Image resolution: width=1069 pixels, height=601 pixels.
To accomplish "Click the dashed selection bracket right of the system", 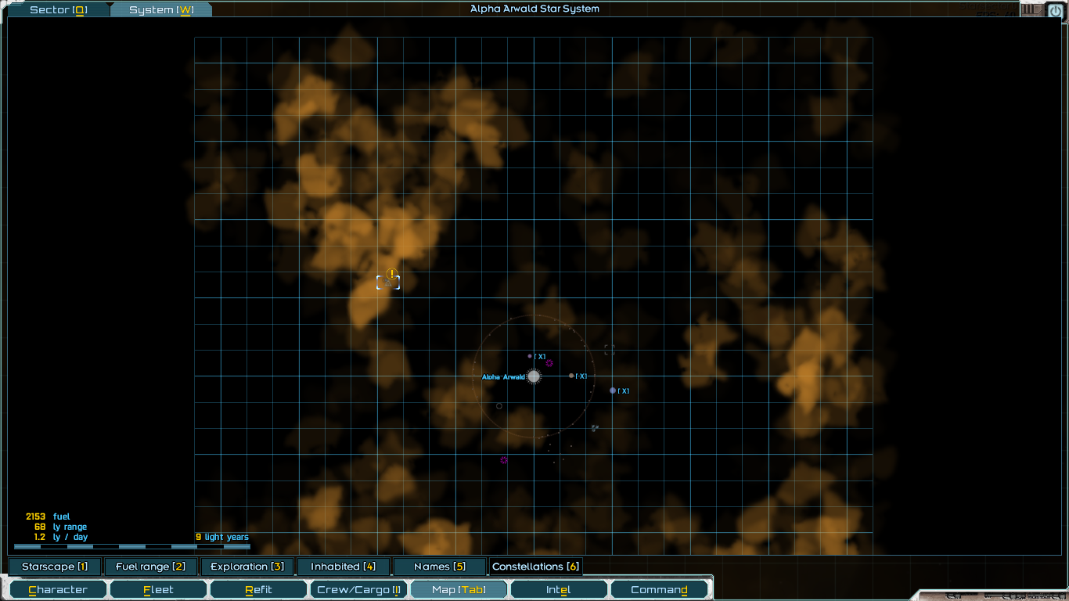I will 609,348.
